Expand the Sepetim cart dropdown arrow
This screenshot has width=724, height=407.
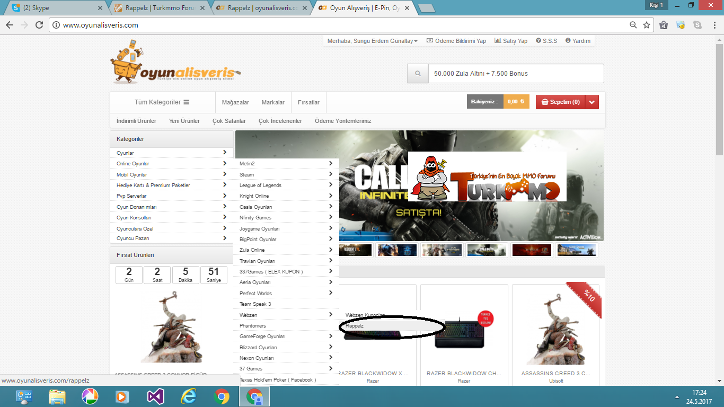(x=592, y=102)
